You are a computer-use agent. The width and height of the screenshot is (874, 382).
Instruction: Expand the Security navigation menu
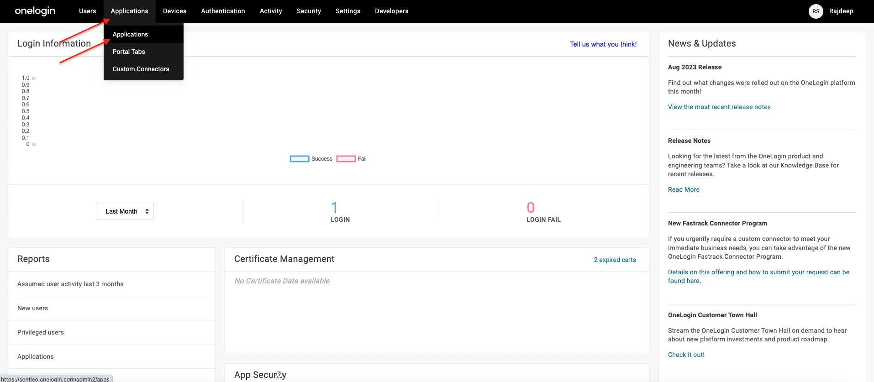click(309, 11)
